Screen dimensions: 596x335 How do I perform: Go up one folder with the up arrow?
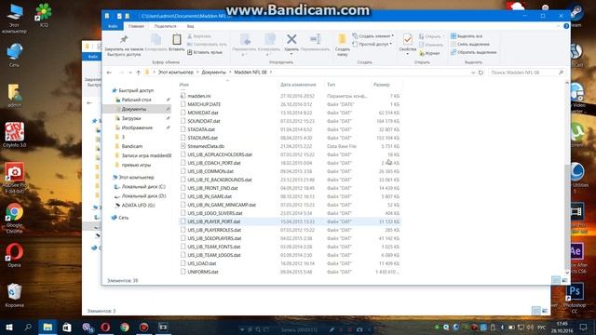pyautogui.click(x=139, y=73)
